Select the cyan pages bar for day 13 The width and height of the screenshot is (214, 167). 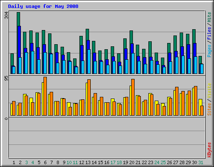click(x=89, y=61)
